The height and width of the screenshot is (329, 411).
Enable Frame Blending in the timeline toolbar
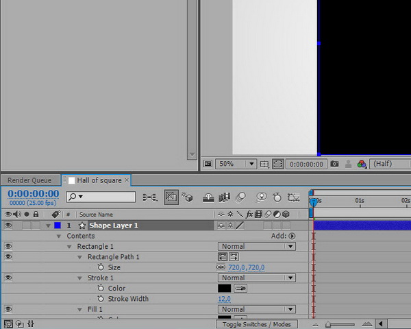[x=225, y=197]
